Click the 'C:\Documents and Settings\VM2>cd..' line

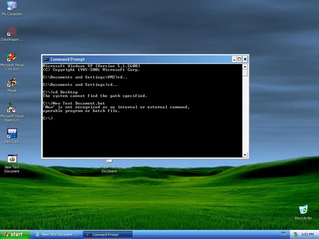pos(85,77)
